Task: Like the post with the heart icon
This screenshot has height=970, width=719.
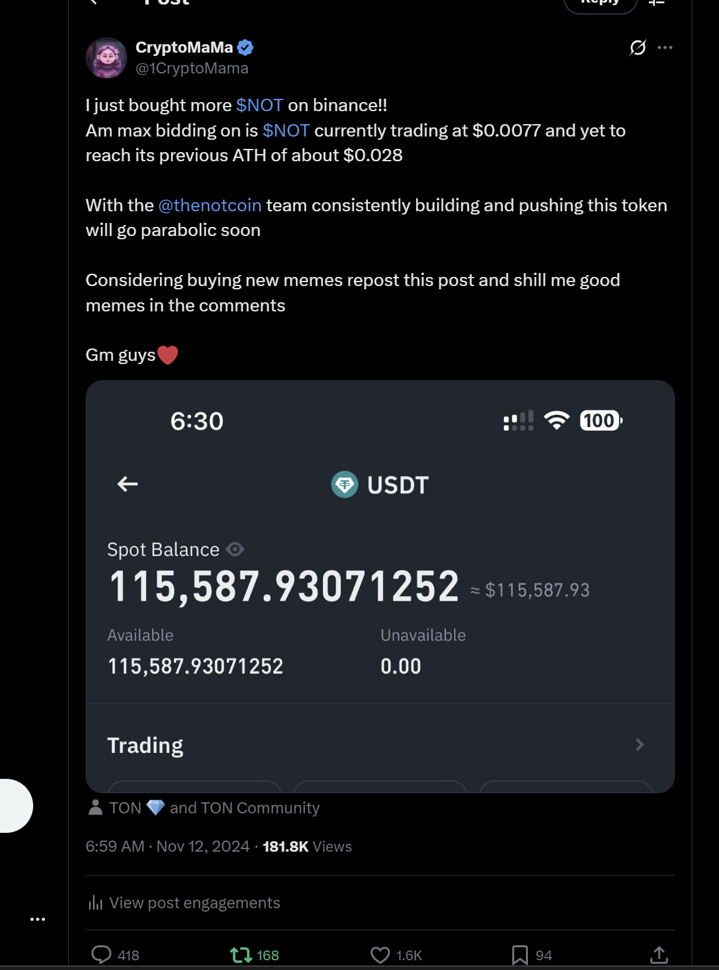Action: pyautogui.click(x=380, y=954)
